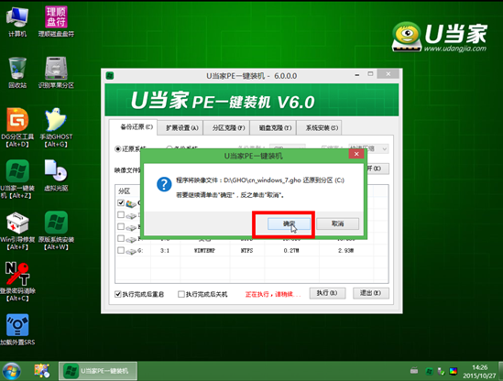
Task: Launch U当家一键装机 desktop icon
Action: pyautogui.click(x=17, y=179)
